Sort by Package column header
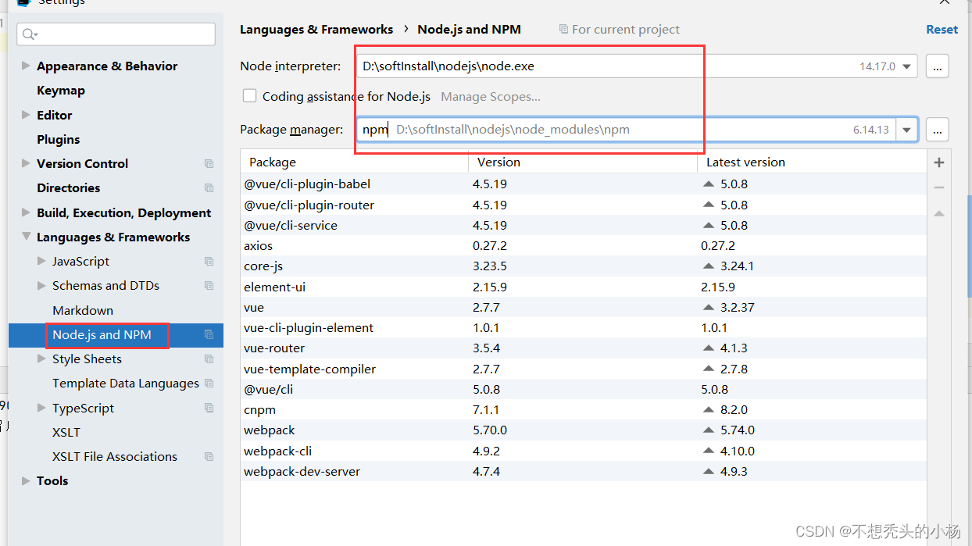This screenshot has height=546, width=972. pyautogui.click(x=355, y=162)
